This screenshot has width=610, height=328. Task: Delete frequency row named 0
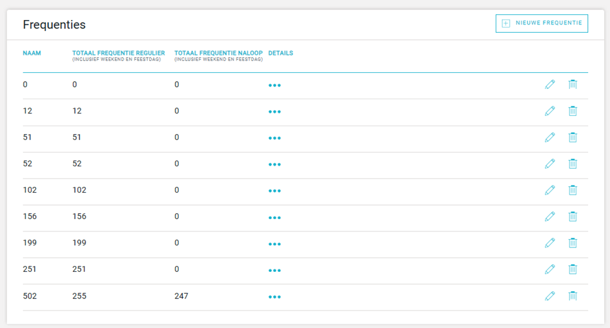[573, 84]
